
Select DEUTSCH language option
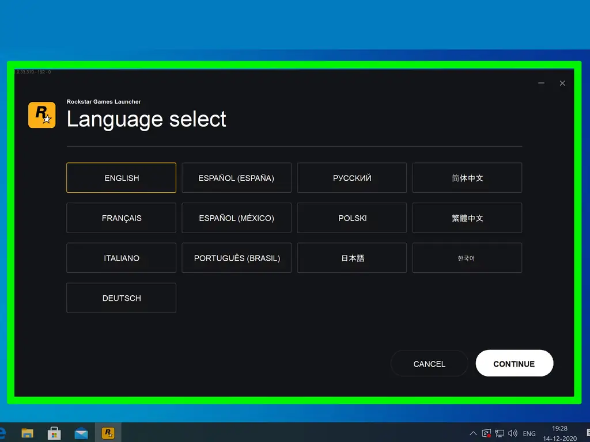121,298
